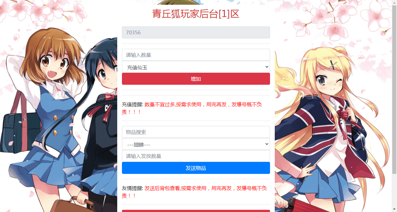Click the scrollbar up arrow
The image size is (397, 212).
(394, 2)
